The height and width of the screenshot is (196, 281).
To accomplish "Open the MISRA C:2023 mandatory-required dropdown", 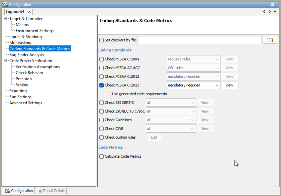I will pos(194,85).
